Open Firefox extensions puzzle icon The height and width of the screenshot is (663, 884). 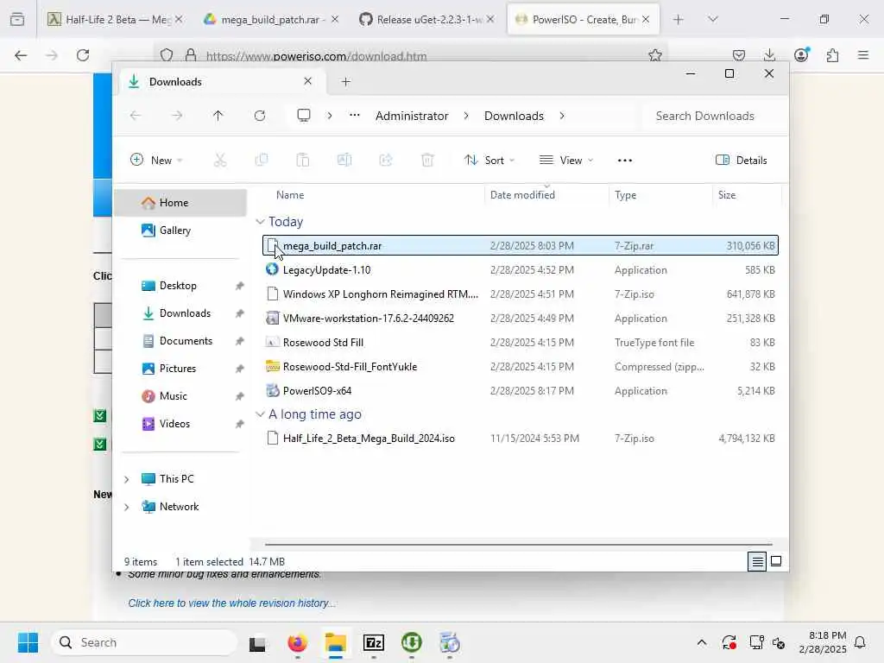[833, 55]
